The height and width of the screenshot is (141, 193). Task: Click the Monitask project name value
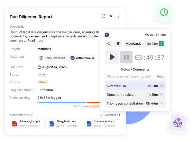44,49
